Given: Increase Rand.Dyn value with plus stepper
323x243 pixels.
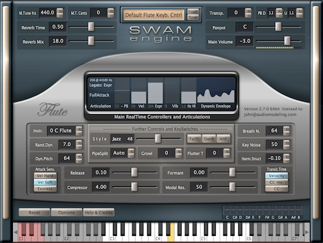Looking at the screenshot, I should [79, 142].
